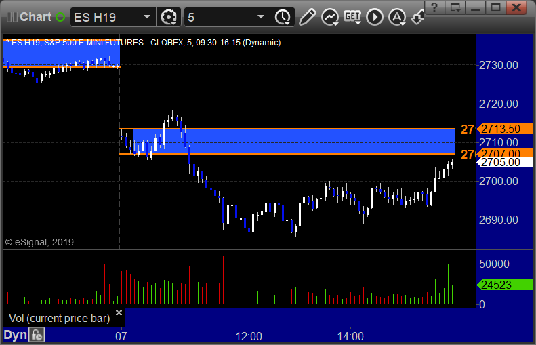
Task: Click the orange 2707.00 price marker
Action: (505, 153)
